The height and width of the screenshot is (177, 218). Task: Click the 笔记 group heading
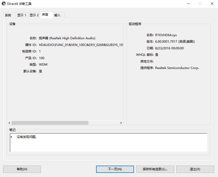coord(12,130)
